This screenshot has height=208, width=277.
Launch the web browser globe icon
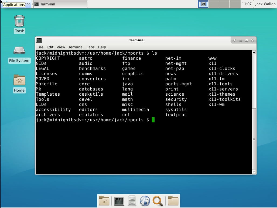(145, 201)
